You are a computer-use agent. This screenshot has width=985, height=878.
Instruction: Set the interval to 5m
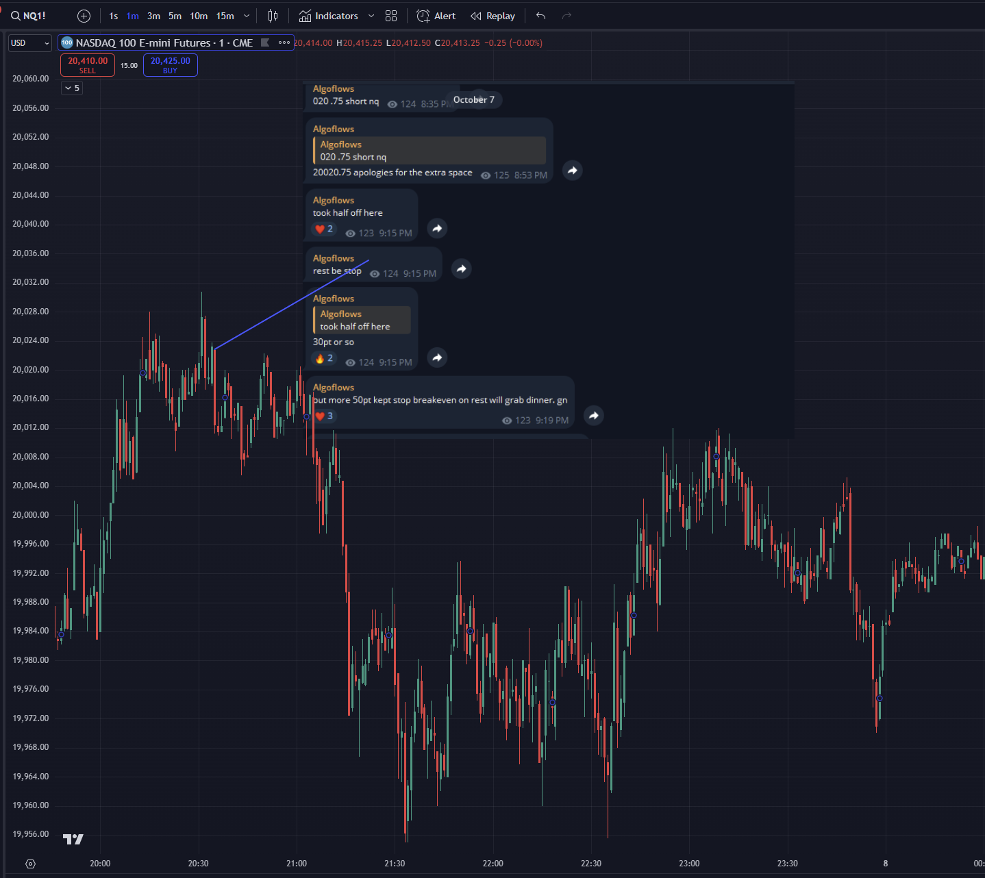tap(175, 16)
